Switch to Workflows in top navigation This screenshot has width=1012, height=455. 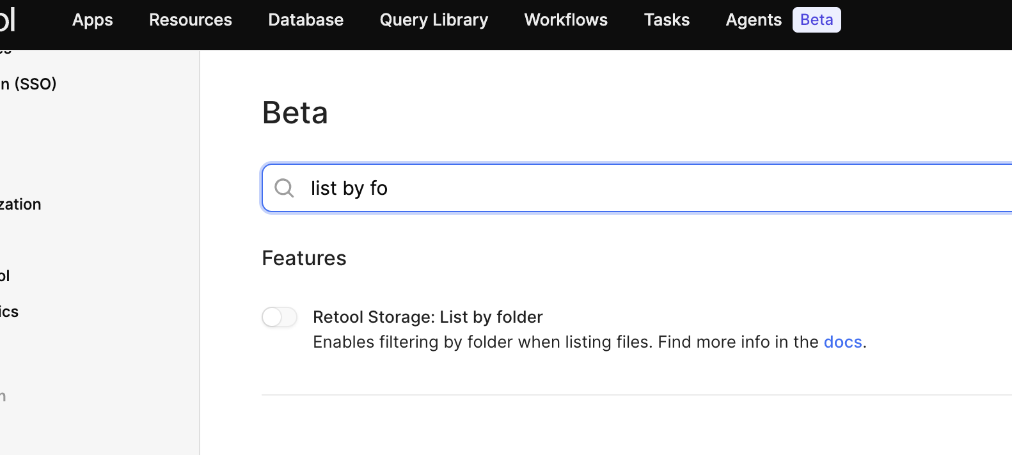565,20
